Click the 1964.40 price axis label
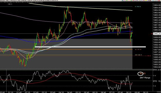This screenshot has height=93, width=161. tap(157, 8)
